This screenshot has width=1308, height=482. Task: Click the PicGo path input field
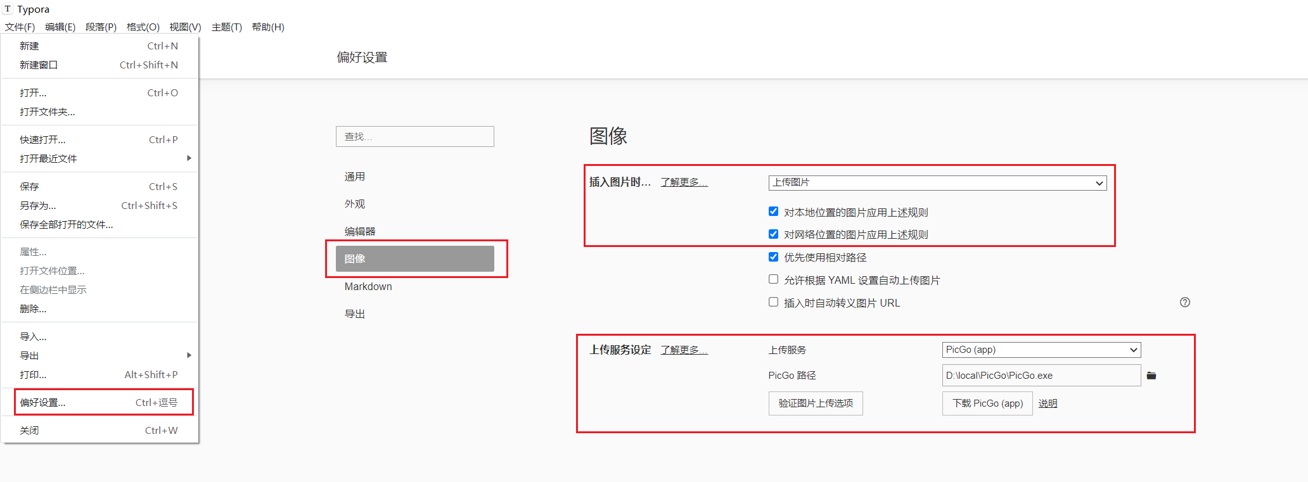tap(1041, 376)
